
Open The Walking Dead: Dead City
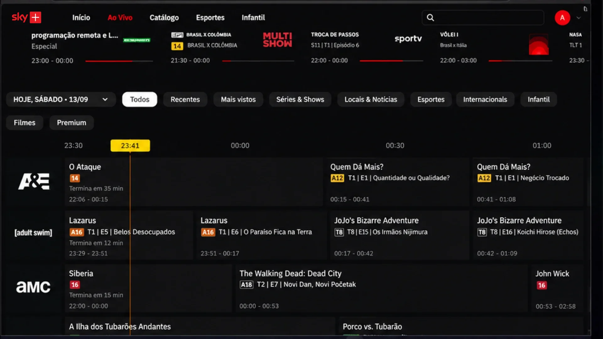pos(382,288)
